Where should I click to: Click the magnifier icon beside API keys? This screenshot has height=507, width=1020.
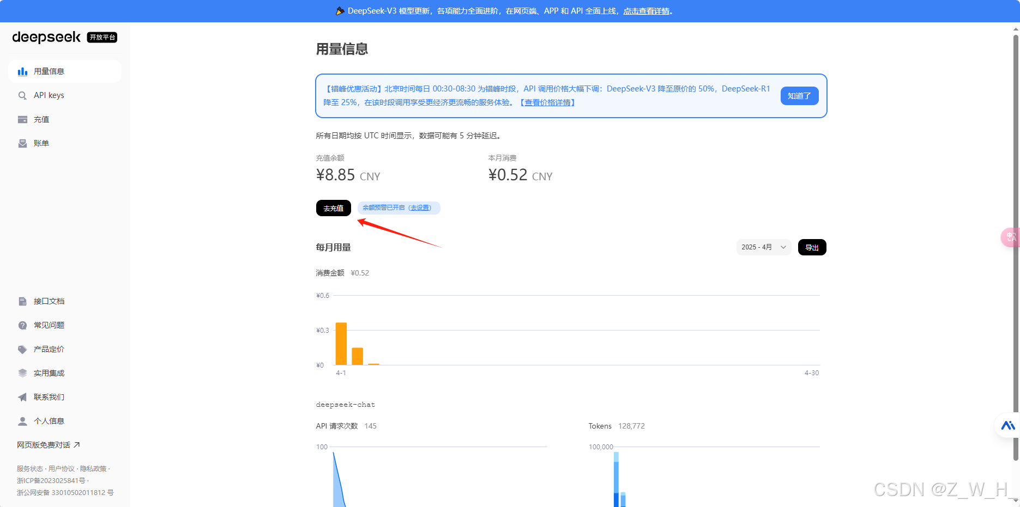(x=22, y=95)
